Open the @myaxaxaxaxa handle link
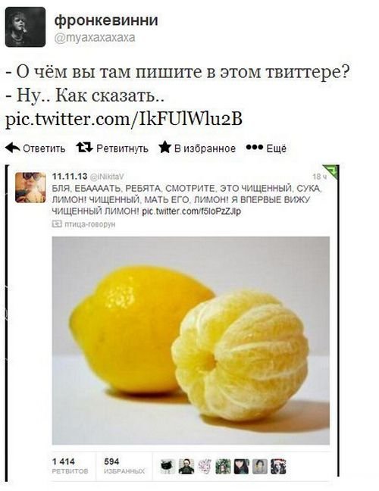Viewport: 379px width, 491px height. [95, 38]
